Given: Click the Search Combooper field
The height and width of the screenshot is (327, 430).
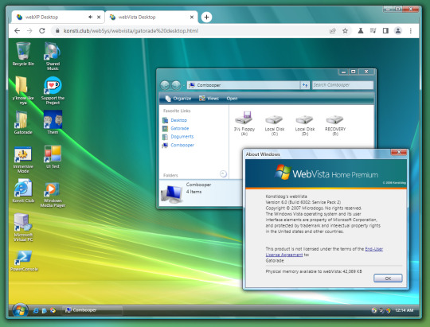Looking at the screenshot, I should pyautogui.click(x=342, y=85).
